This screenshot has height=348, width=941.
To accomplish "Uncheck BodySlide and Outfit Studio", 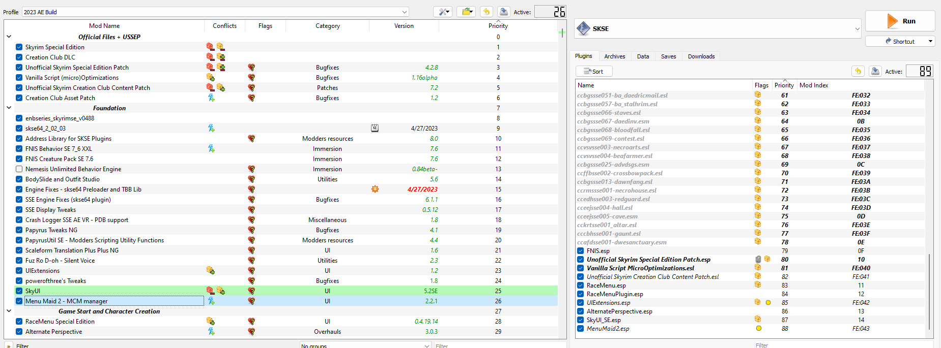I will [x=19, y=179].
